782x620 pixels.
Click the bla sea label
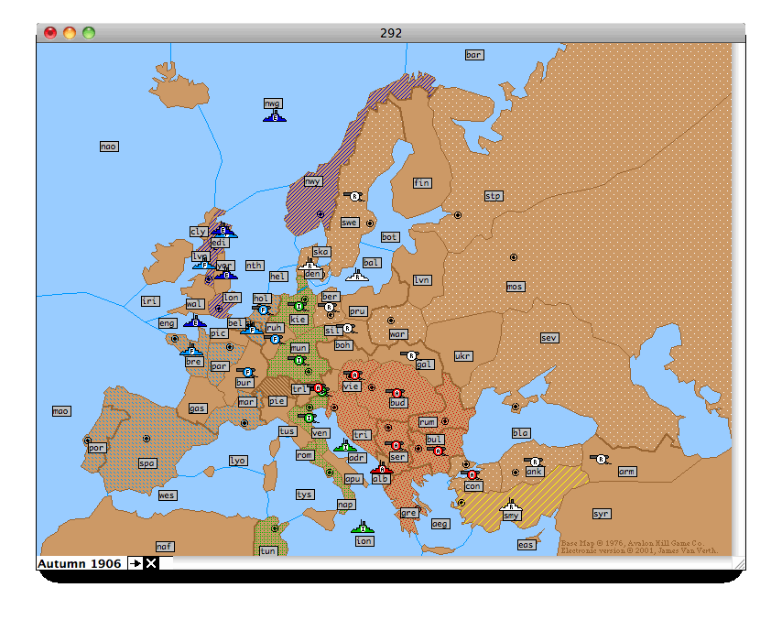pyautogui.click(x=520, y=433)
